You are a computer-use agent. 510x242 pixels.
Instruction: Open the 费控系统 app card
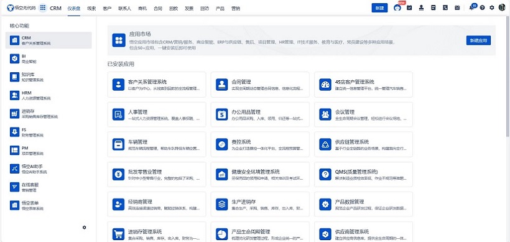tap(260, 144)
